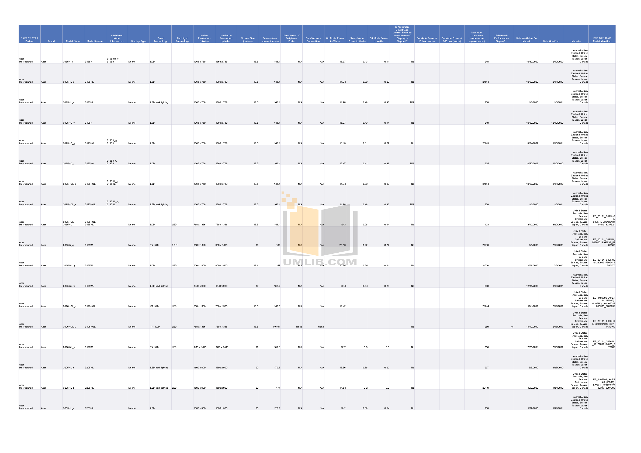Select the 'Model Name' column header
The image size is (641, 453).
click(73, 41)
